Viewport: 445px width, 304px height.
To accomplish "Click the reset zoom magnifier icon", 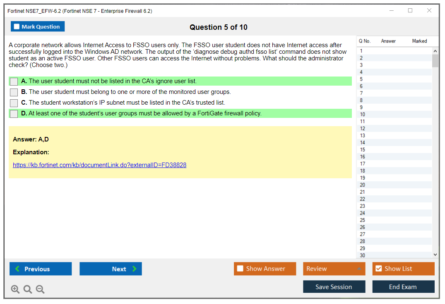I will click(28, 289).
